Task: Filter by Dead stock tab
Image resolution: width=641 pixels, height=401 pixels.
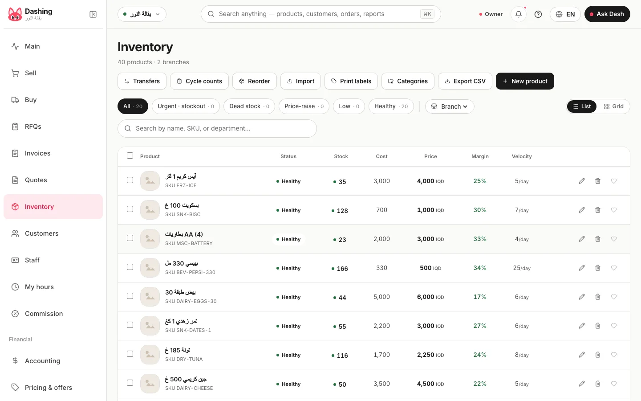Action: 249,106
